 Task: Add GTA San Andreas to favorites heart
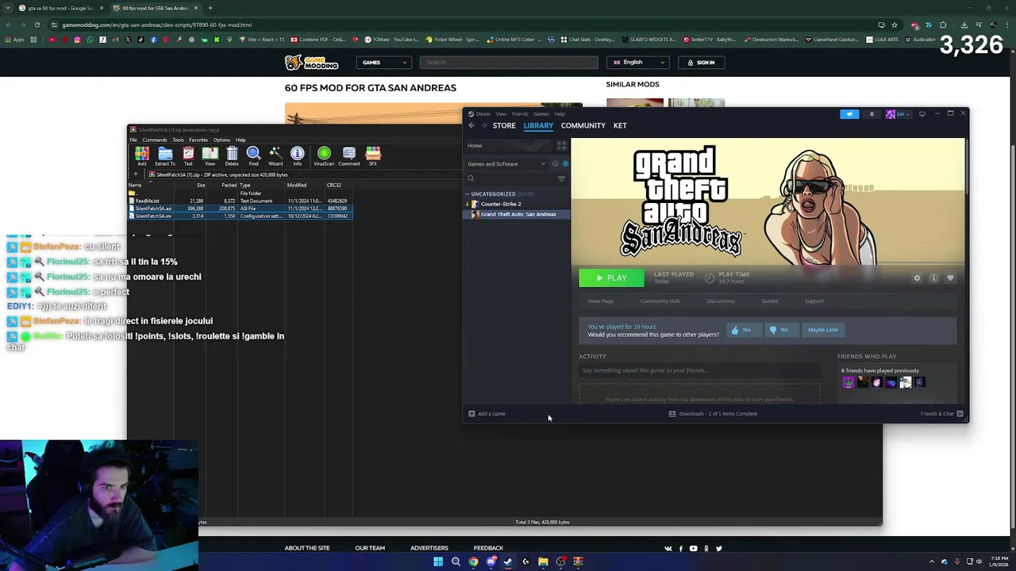tap(950, 278)
